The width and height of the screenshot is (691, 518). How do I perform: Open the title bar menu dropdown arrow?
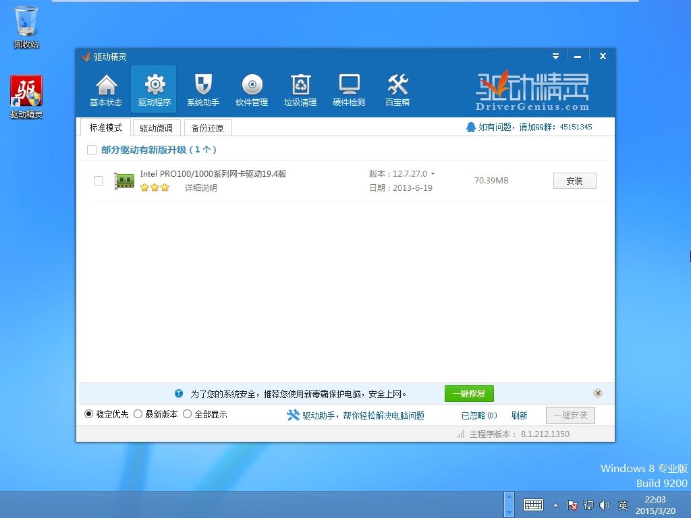[x=555, y=57]
